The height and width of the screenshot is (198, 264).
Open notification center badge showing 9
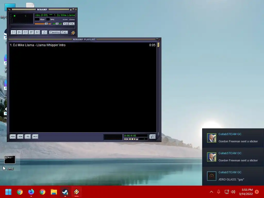point(257,192)
